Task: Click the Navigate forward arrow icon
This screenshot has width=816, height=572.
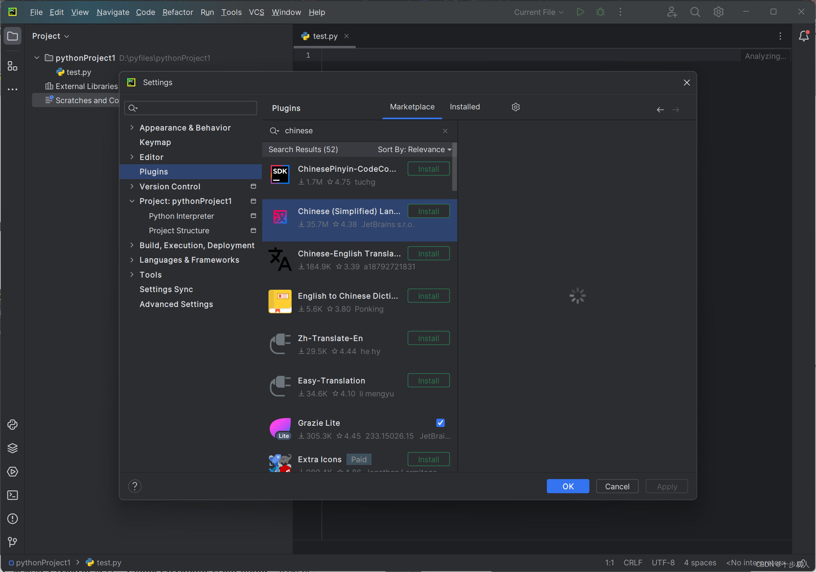Action: tap(676, 110)
